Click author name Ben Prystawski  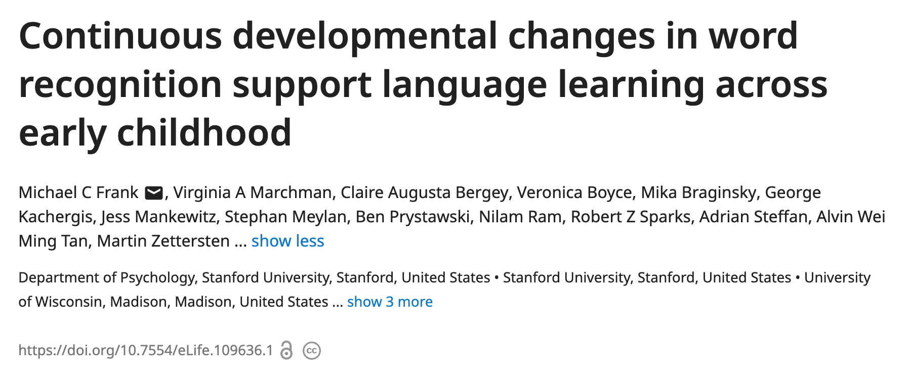pos(413,217)
